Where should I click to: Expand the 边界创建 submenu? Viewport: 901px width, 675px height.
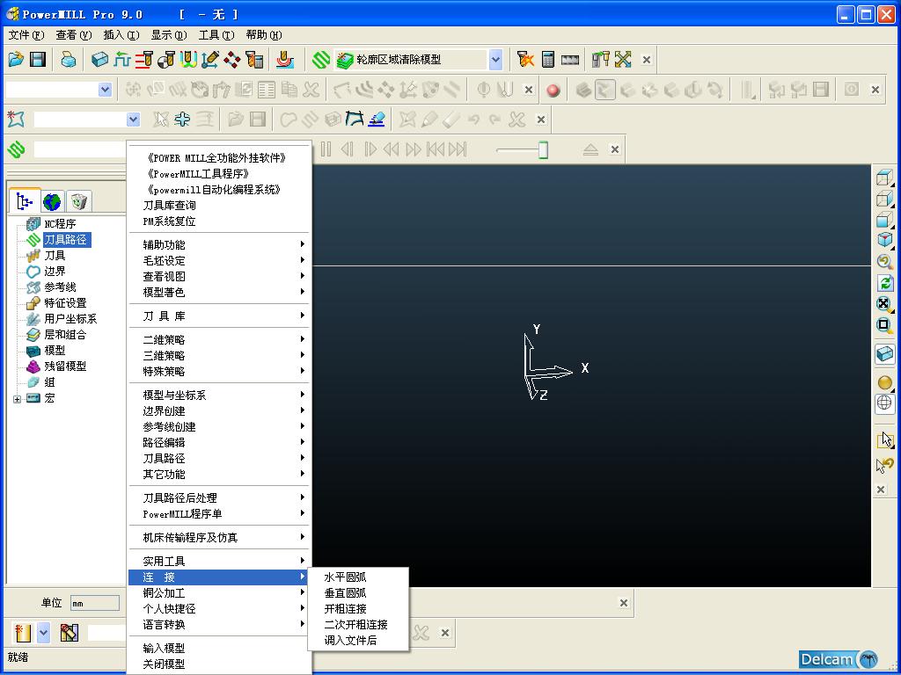pyautogui.click(x=219, y=411)
